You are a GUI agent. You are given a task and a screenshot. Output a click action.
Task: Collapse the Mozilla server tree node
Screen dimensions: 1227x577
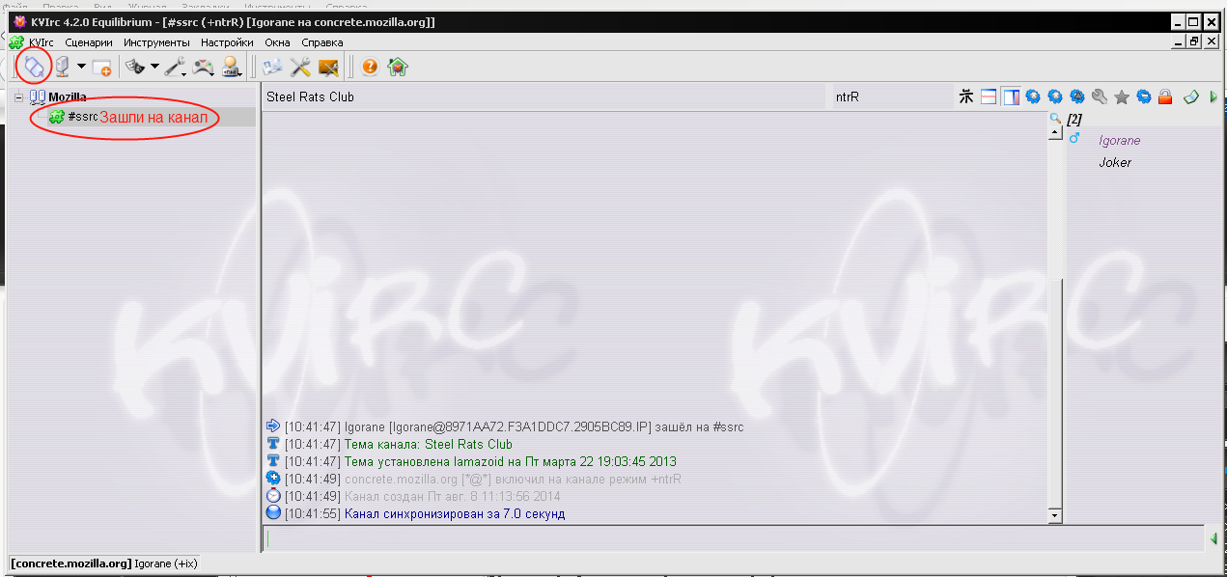[x=18, y=97]
